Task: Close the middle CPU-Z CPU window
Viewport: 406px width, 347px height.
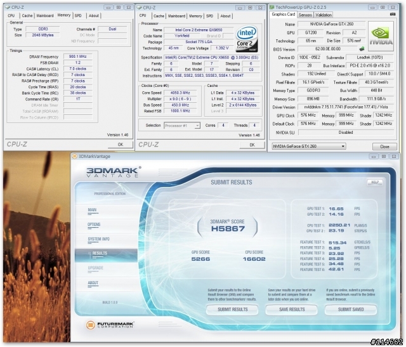Action: (260, 8)
